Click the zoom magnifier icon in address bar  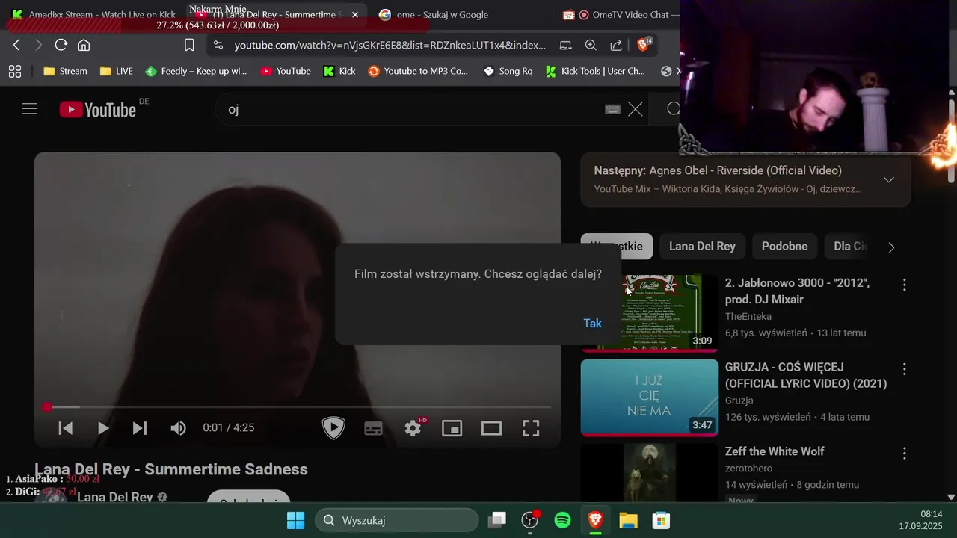[x=591, y=45]
